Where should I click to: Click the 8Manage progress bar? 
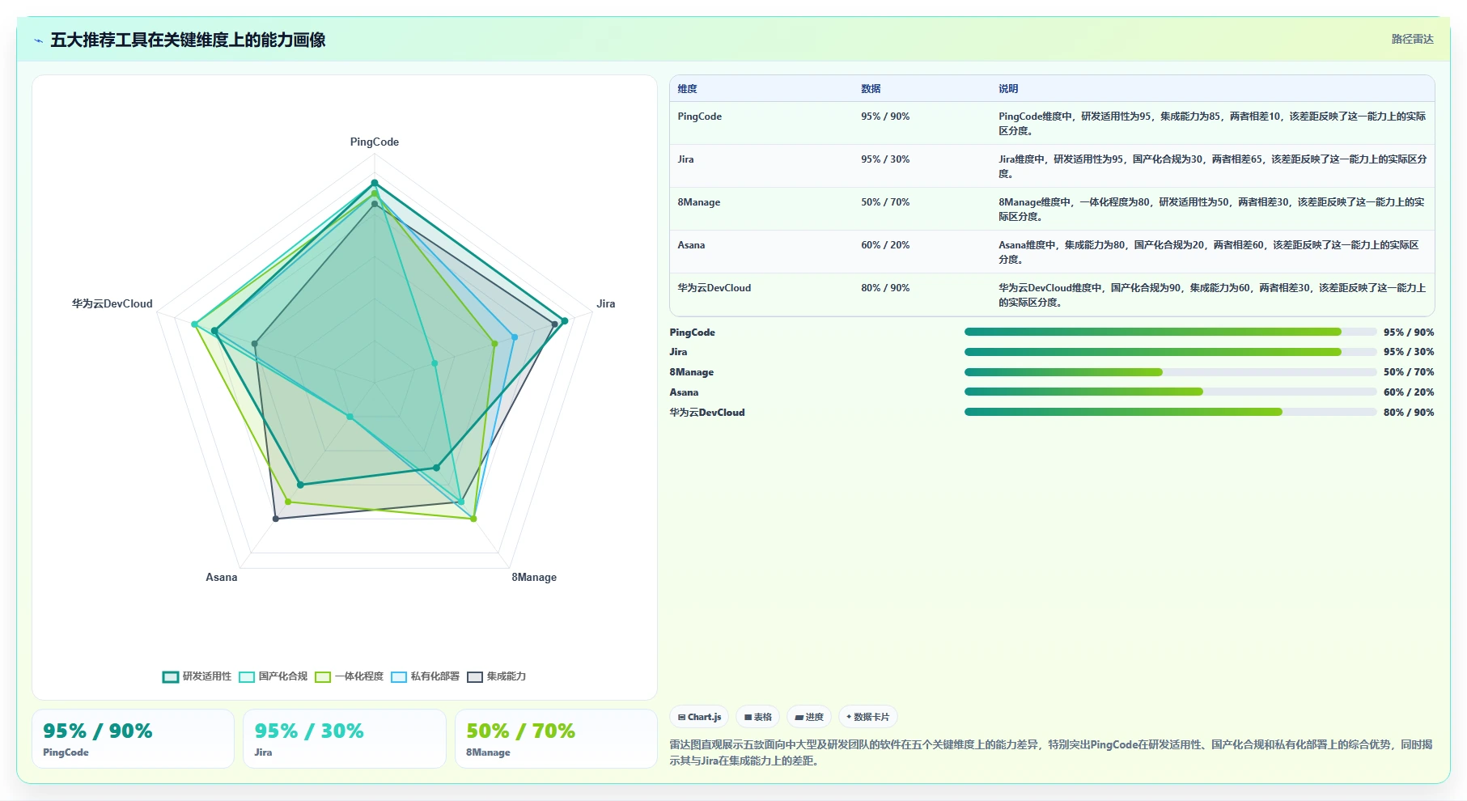(1170, 372)
